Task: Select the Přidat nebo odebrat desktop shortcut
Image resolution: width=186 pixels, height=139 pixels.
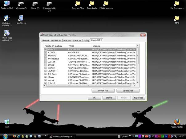Action: pyautogui.click(x=7, y=36)
